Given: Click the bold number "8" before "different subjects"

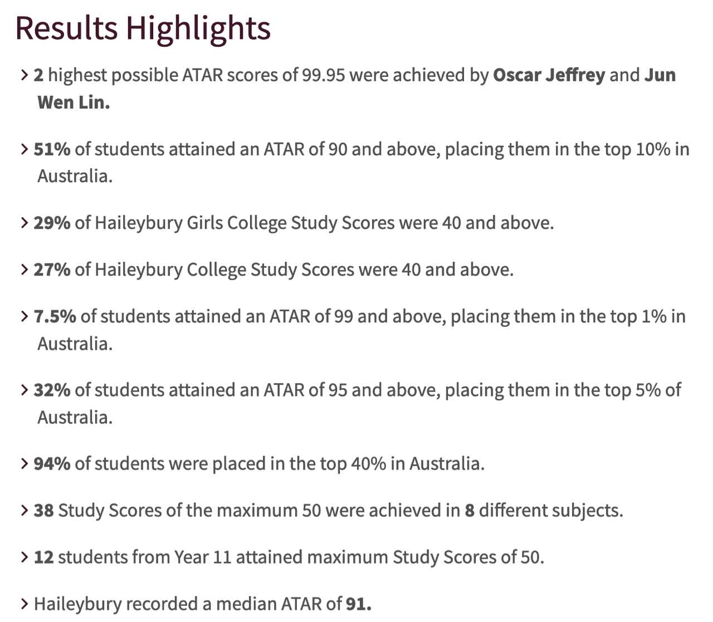Looking at the screenshot, I should click(x=470, y=510).
